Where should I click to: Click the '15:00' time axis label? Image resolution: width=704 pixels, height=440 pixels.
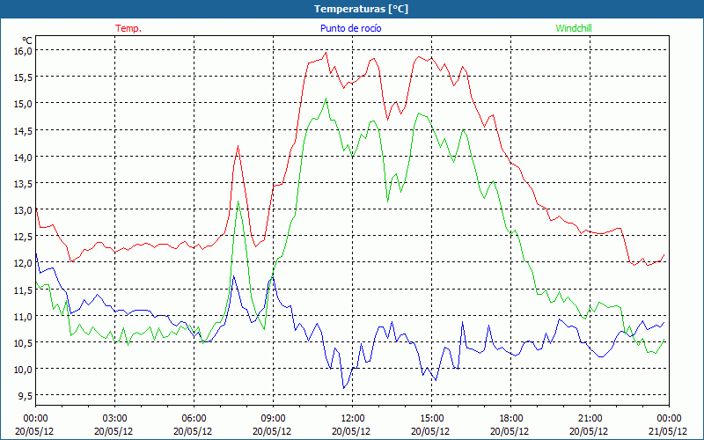click(431, 419)
